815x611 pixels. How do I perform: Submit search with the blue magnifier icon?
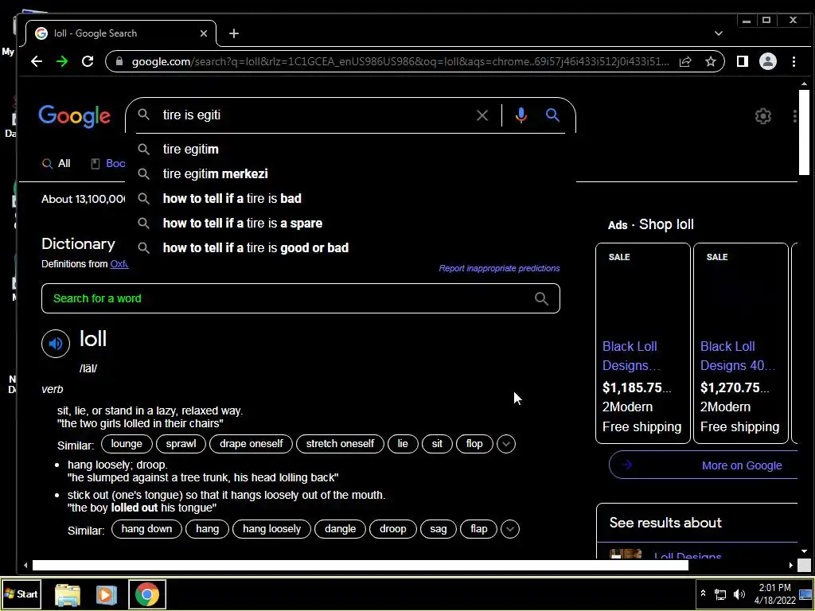pyautogui.click(x=552, y=115)
